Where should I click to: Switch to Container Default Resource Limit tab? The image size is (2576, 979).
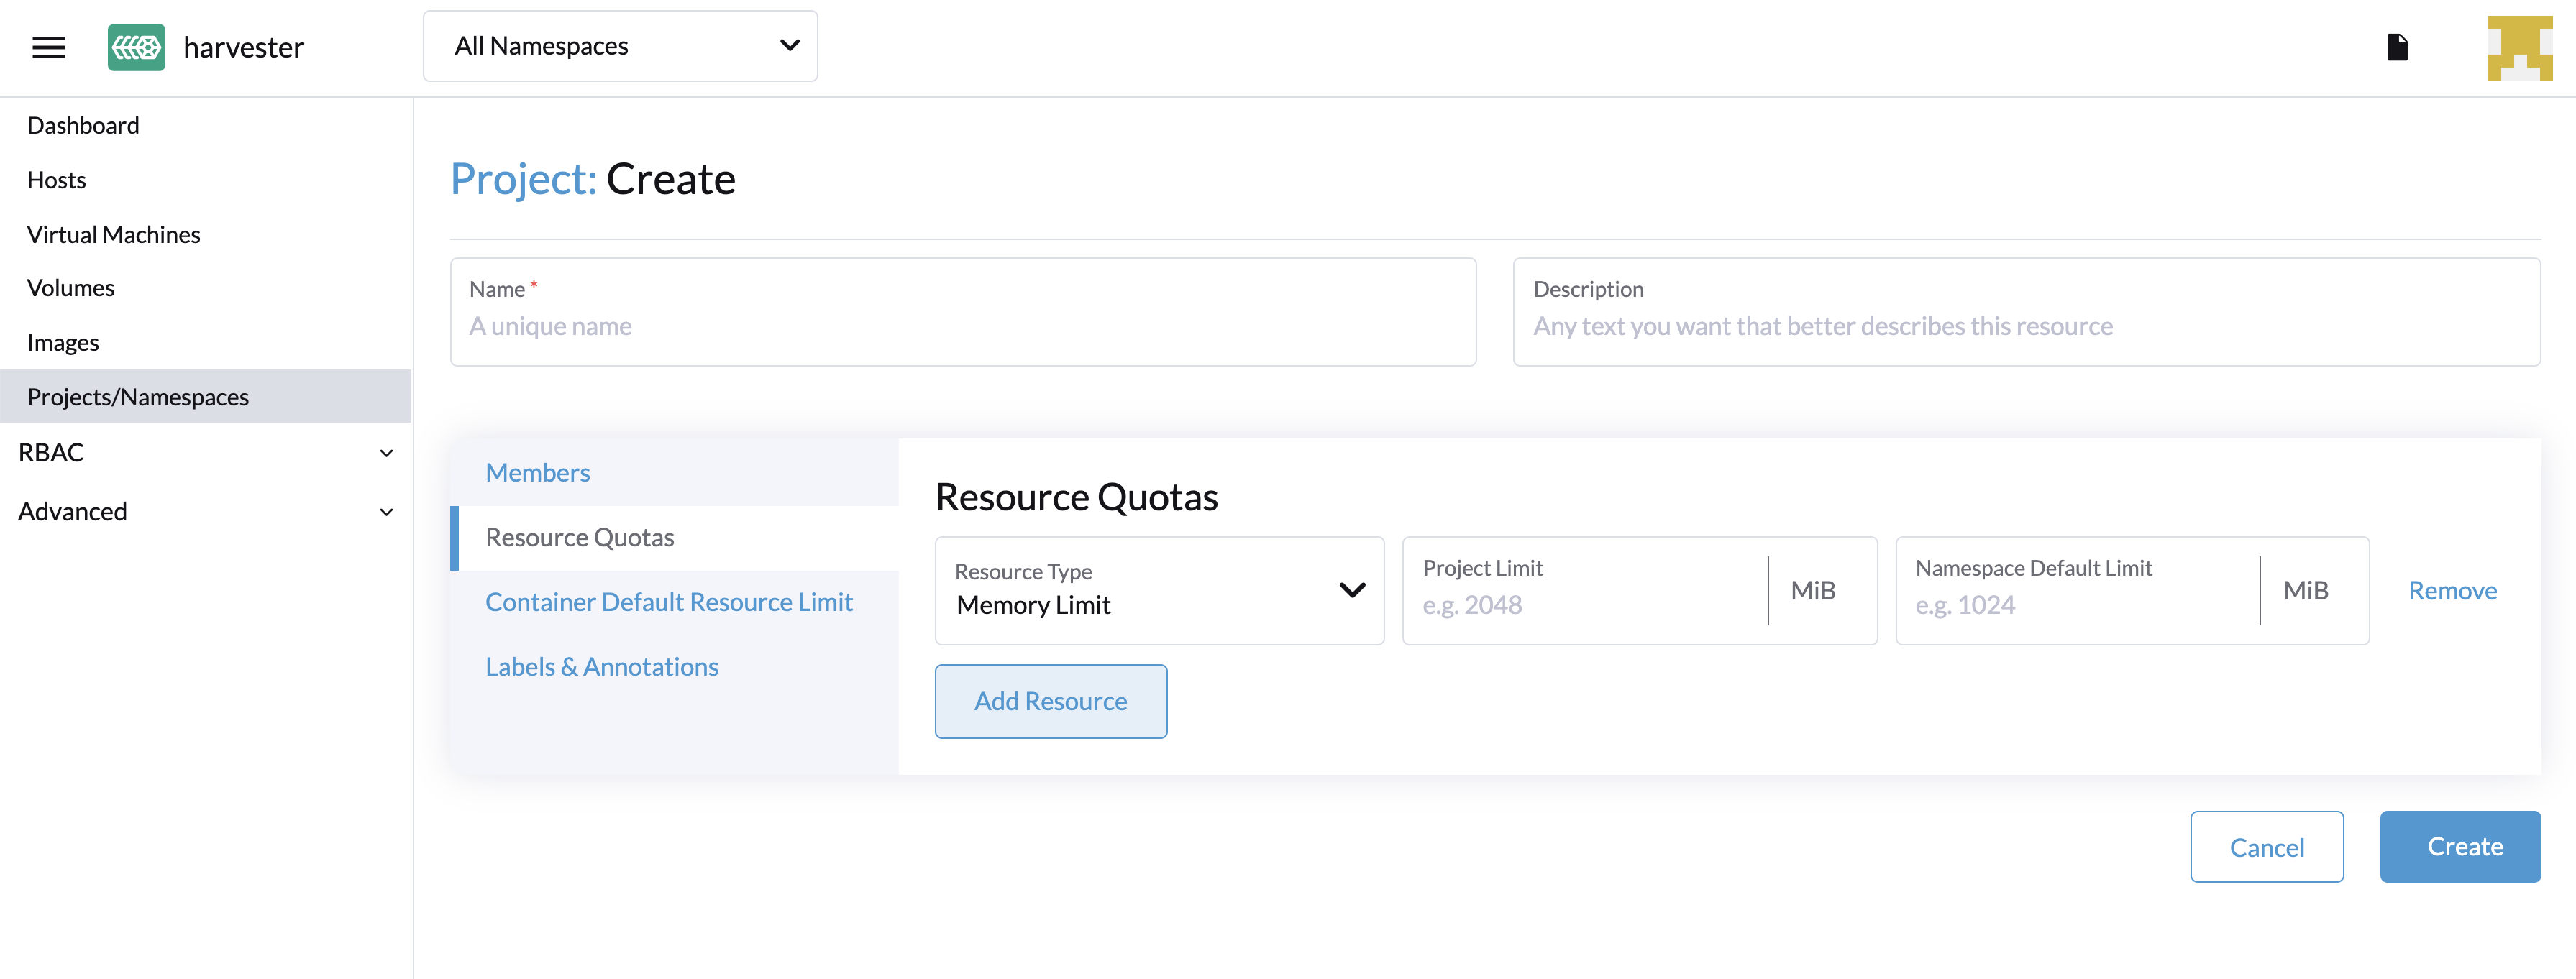(x=668, y=602)
